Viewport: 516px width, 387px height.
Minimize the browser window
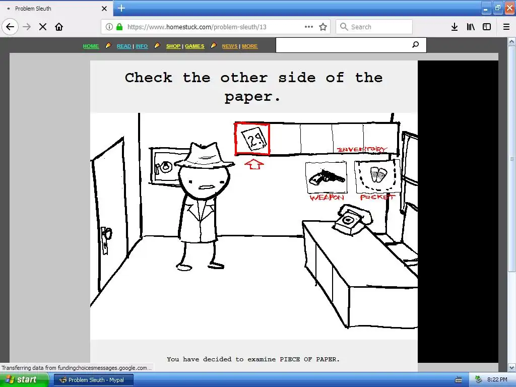[x=486, y=8]
